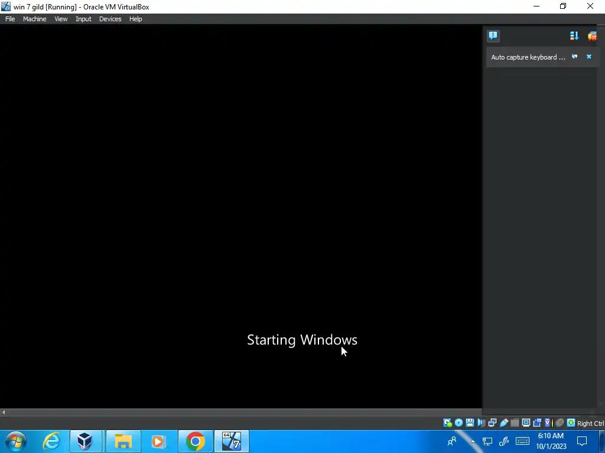
Task: Sort notifications with the arrow icon
Action: [574, 36]
